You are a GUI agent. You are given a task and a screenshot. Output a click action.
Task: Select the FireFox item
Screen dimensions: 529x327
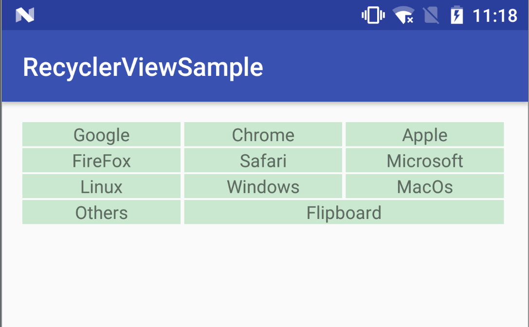pos(101,161)
